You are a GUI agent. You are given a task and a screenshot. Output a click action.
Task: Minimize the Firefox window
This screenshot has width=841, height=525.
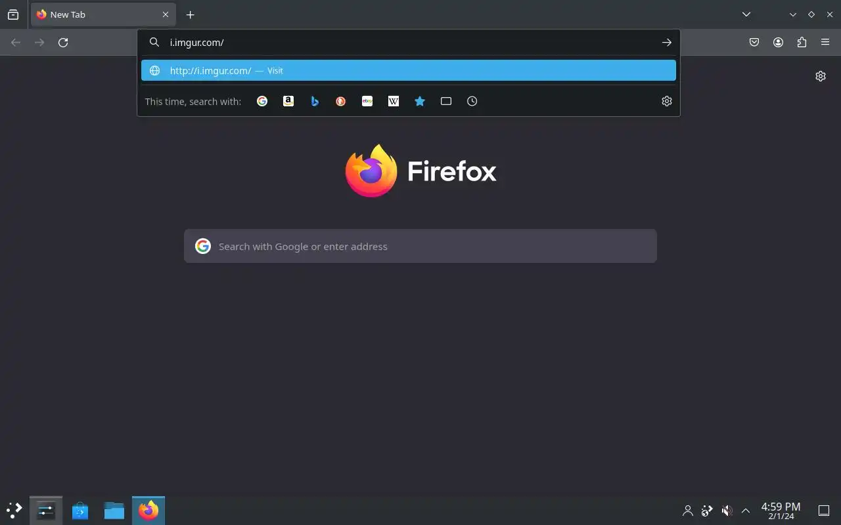793,14
